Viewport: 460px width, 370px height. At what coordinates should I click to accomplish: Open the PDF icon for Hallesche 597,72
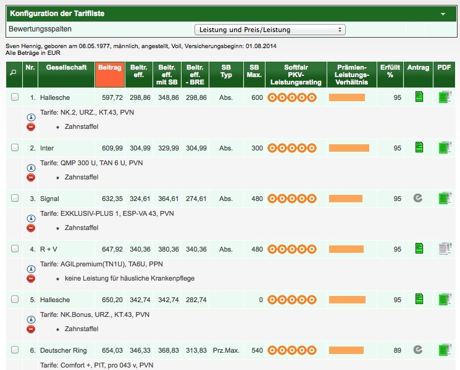click(x=445, y=97)
